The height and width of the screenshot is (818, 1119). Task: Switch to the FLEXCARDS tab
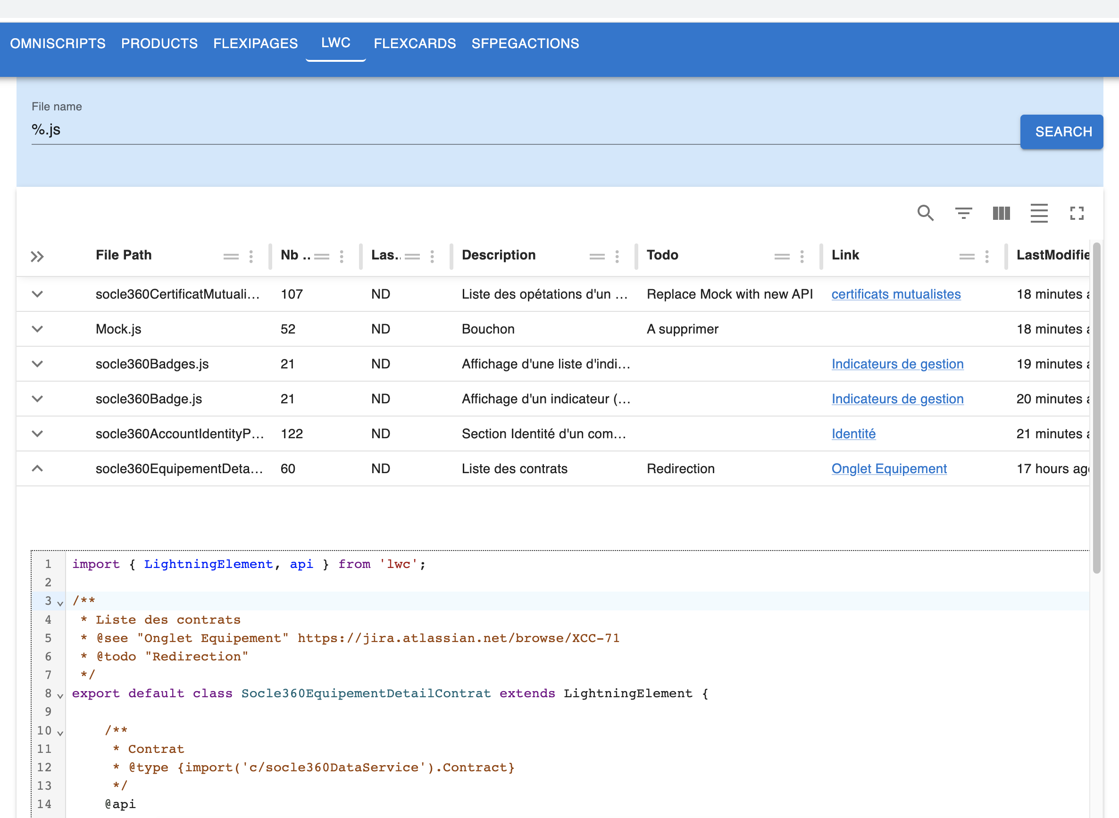[415, 43]
